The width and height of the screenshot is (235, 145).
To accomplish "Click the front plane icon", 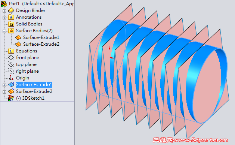I will [11, 58].
